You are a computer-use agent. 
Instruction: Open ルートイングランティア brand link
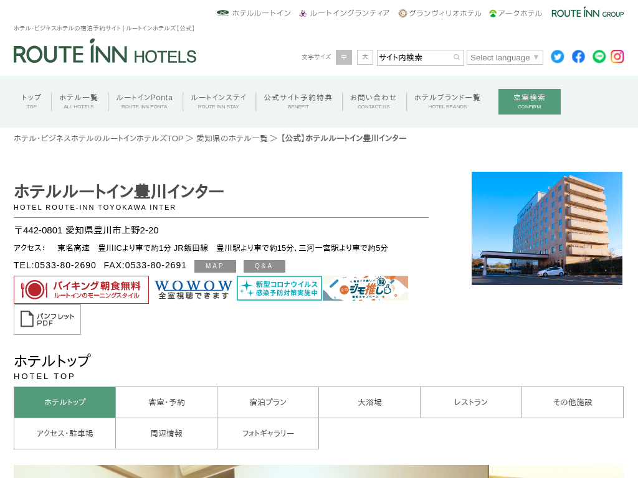click(344, 13)
